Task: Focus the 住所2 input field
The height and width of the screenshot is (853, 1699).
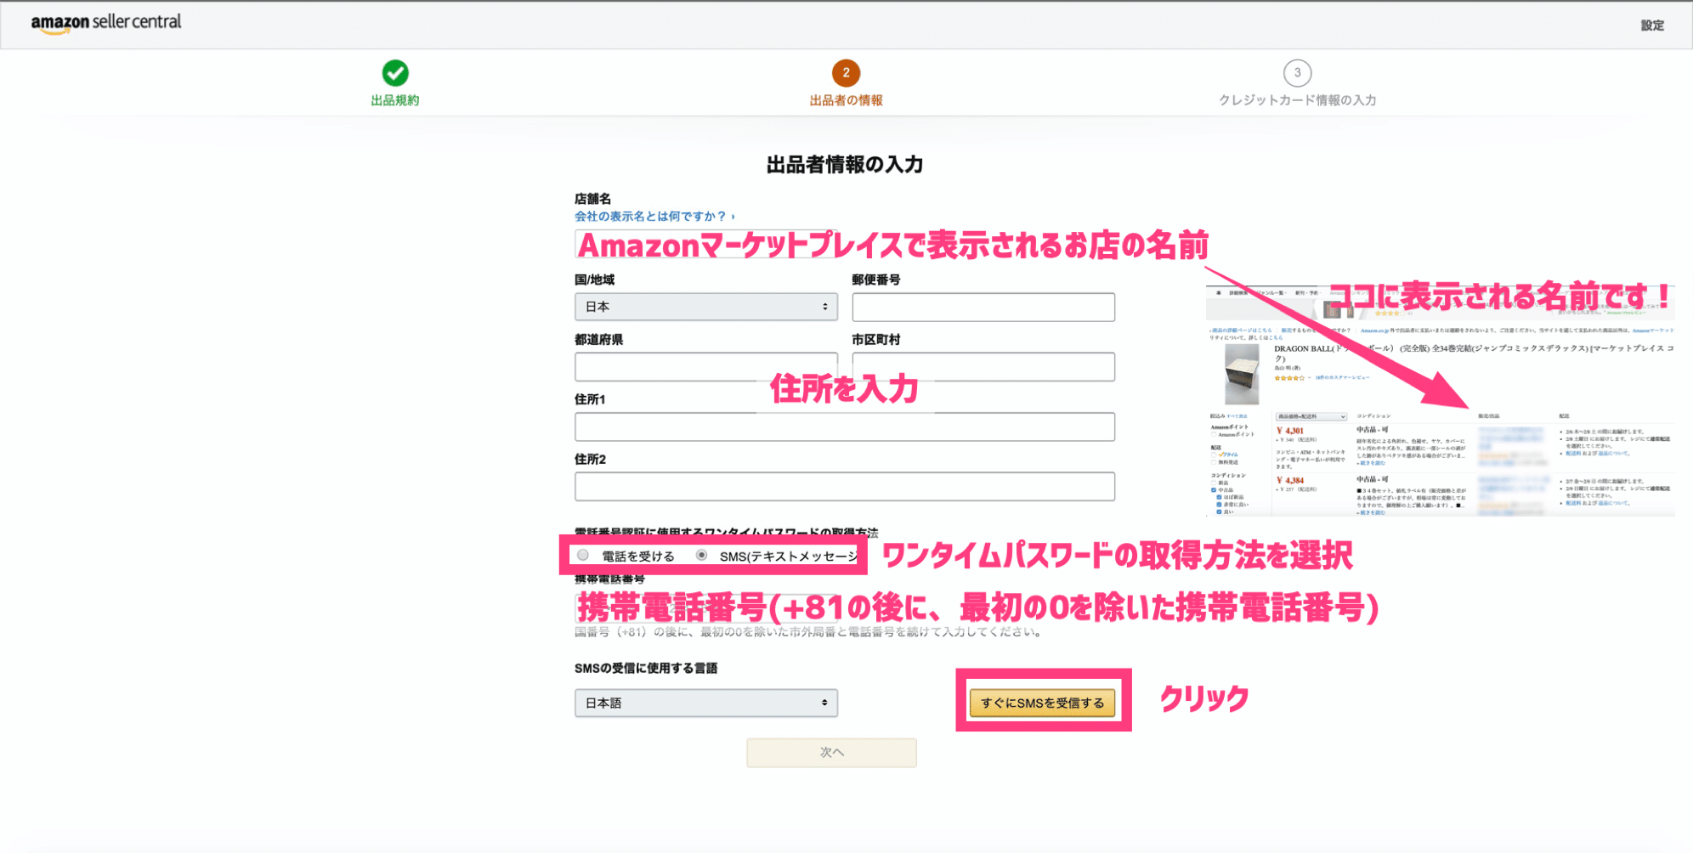Action: [845, 487]
